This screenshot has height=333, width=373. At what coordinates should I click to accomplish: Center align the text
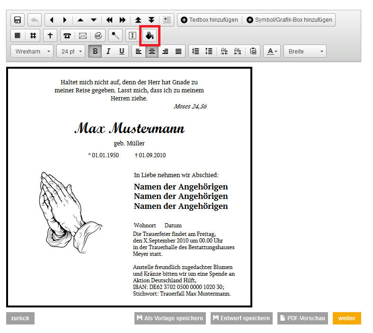(x=152, y=52)
